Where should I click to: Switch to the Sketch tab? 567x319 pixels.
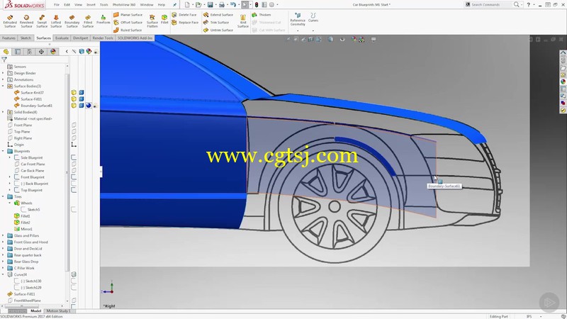[x=26, y=38]
